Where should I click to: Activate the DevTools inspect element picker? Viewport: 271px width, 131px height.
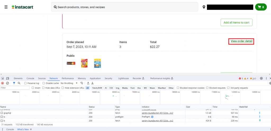(3, 78)
